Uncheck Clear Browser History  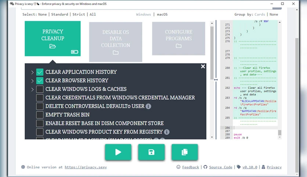coord(40,81)
